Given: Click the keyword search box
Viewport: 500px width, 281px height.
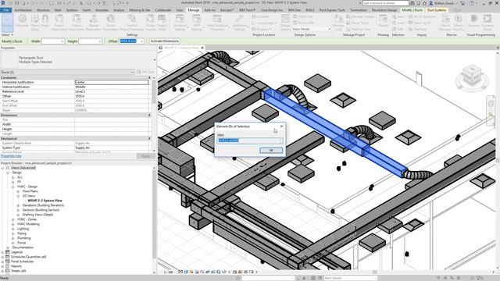Looking at the screenshot, I should click(385, 3).
